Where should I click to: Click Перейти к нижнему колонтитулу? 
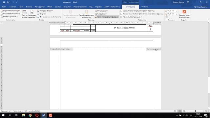[87, 14]
